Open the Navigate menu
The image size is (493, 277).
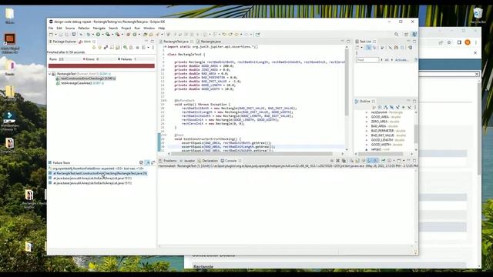(x=99, y=28)
